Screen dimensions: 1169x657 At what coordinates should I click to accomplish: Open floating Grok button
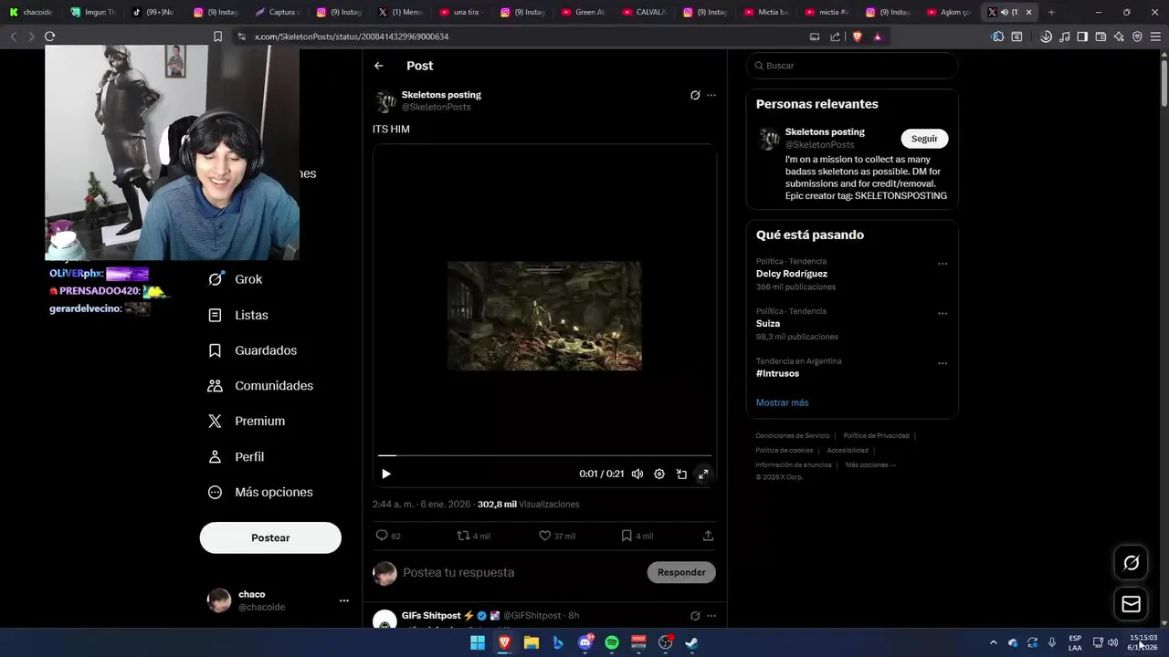click(x=1131, y=563)
